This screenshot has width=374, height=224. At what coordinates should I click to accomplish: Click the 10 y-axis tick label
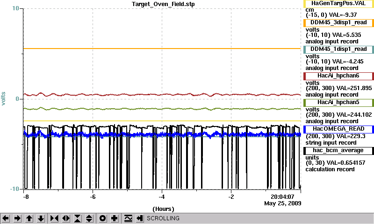pos(15,8)
